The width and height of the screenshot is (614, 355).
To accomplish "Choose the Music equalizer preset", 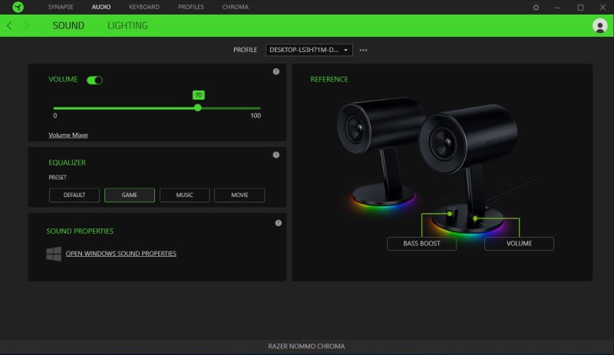I will [184, 195].
